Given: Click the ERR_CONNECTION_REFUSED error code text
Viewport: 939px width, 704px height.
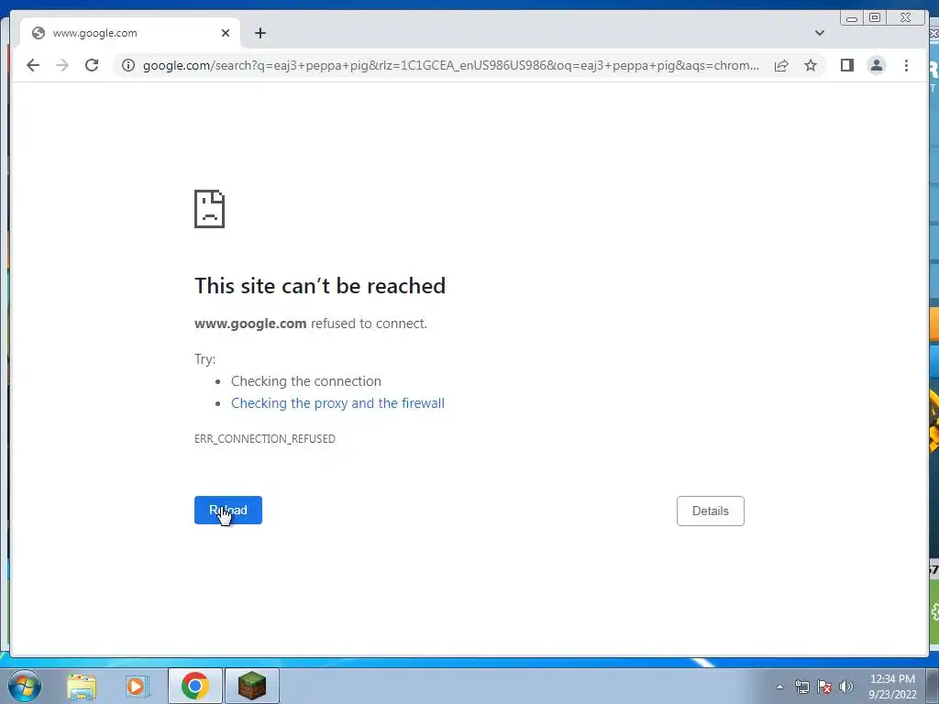Looking at the screenshot, I should pyautogui.click(x=265, y=439).
